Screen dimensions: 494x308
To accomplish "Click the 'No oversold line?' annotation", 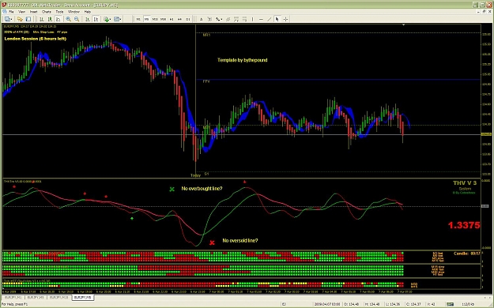I will [x=240, y=240].
